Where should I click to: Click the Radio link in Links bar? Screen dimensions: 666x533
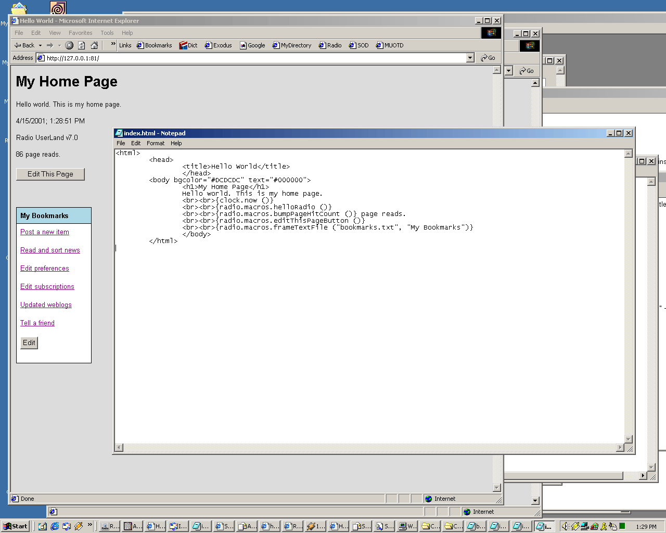pyautogui.click(x=330, y=45)
